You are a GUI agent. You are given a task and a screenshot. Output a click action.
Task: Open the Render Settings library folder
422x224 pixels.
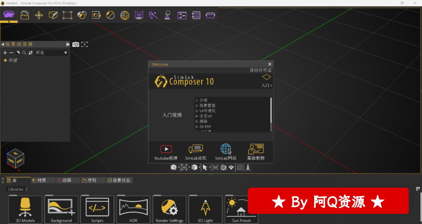click(169, 210)
